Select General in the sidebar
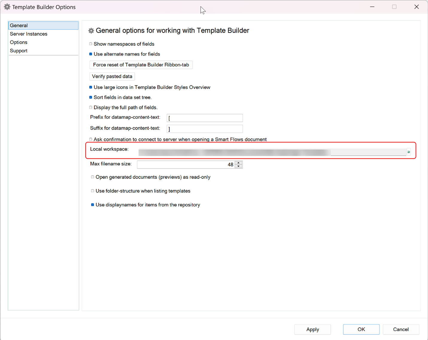428x340 pixels. tap(43, 25)
